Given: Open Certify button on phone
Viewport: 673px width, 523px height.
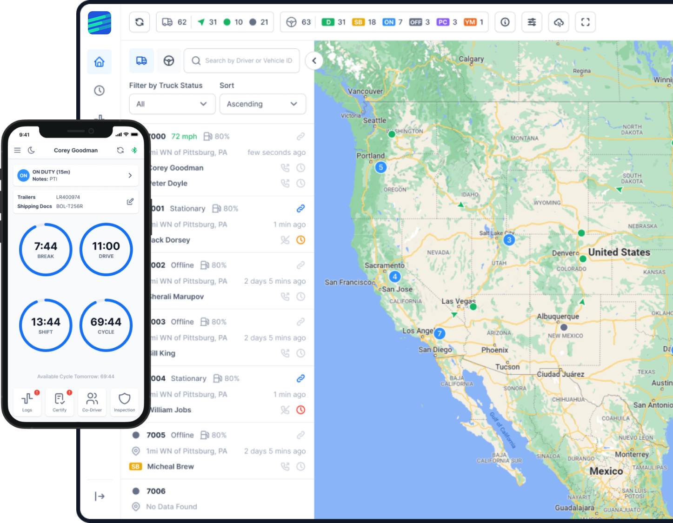Looking at the screenshot, I should (x=60, y=402).
